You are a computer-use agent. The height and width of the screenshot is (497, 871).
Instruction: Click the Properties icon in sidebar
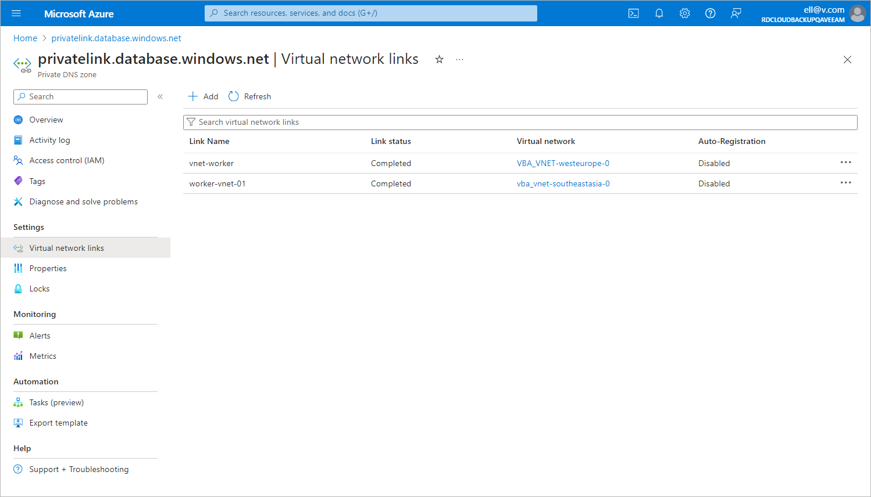pos(18,268)
